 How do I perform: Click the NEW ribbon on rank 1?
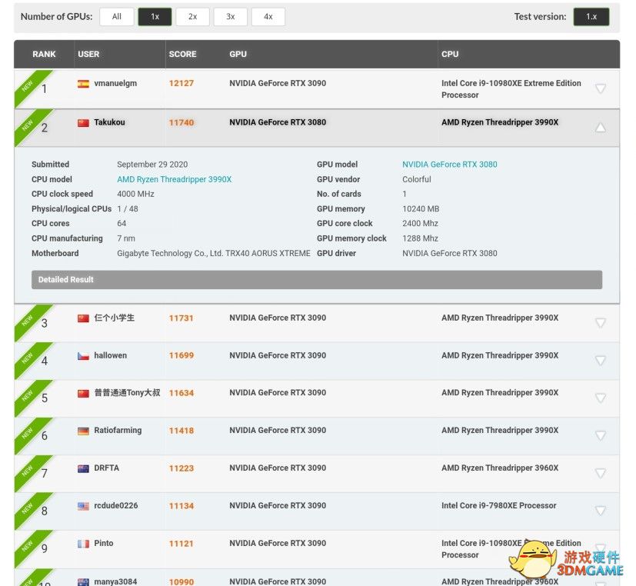click(x=29, y=85)
